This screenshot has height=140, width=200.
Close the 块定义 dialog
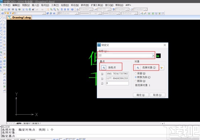[165, 45]
